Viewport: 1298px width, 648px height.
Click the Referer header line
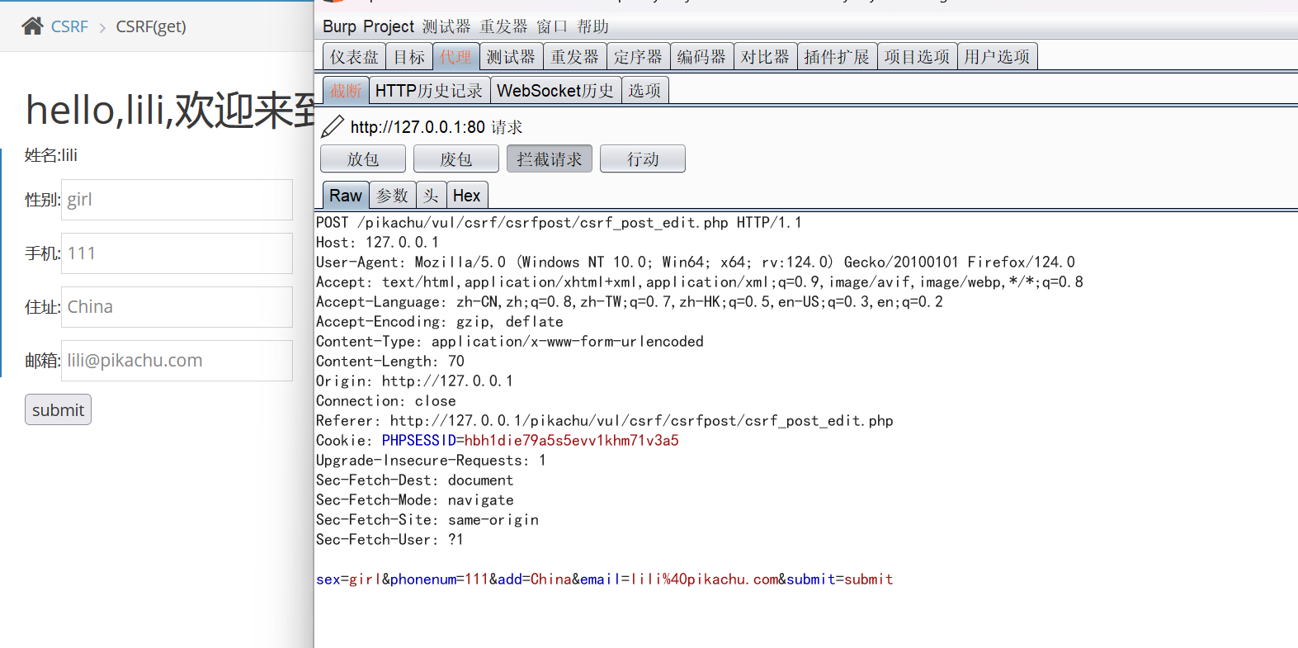point(605,421)
